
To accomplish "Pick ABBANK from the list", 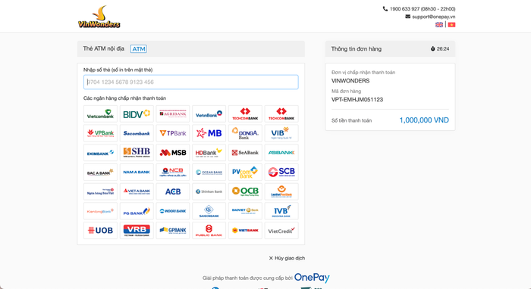I will tap(281, 153).
